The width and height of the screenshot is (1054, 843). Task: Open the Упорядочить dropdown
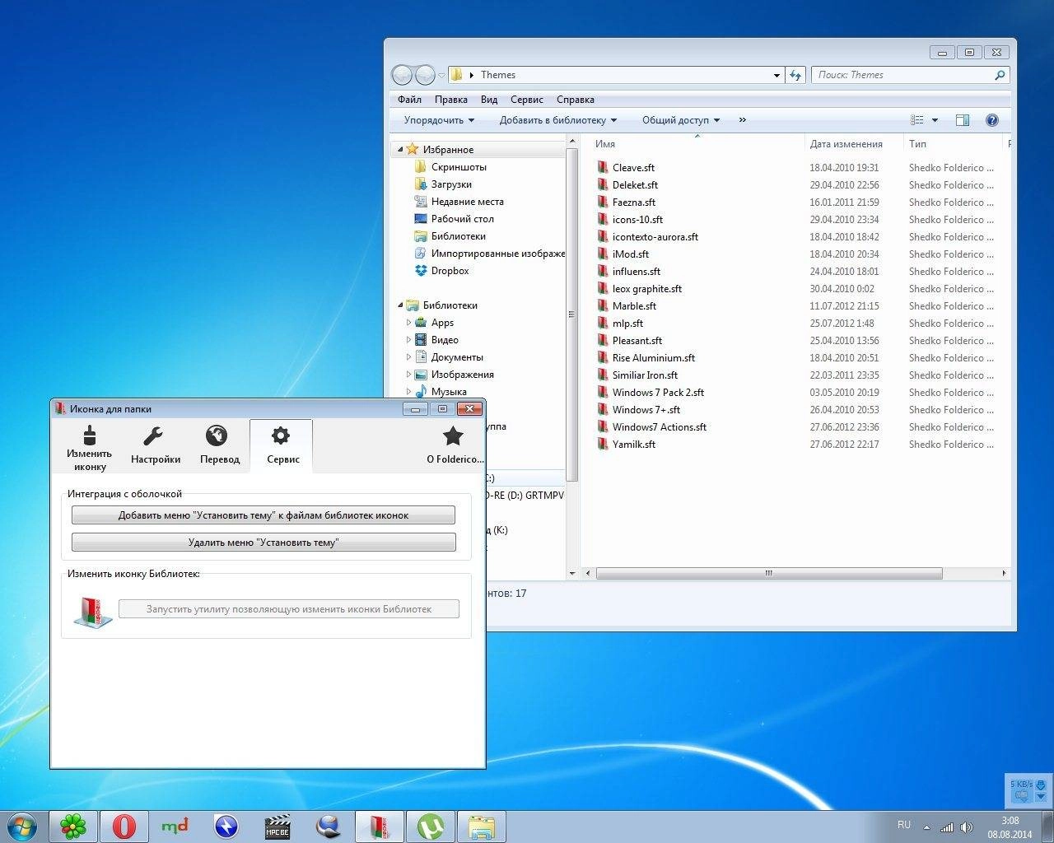coord(439,120)
